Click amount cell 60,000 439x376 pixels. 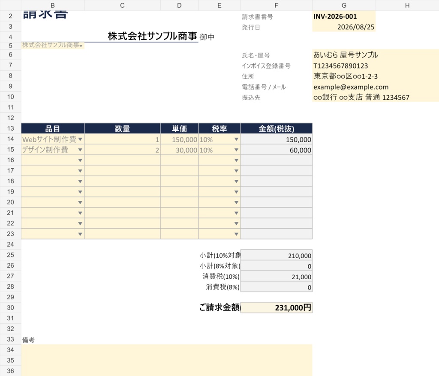[277, 150]
